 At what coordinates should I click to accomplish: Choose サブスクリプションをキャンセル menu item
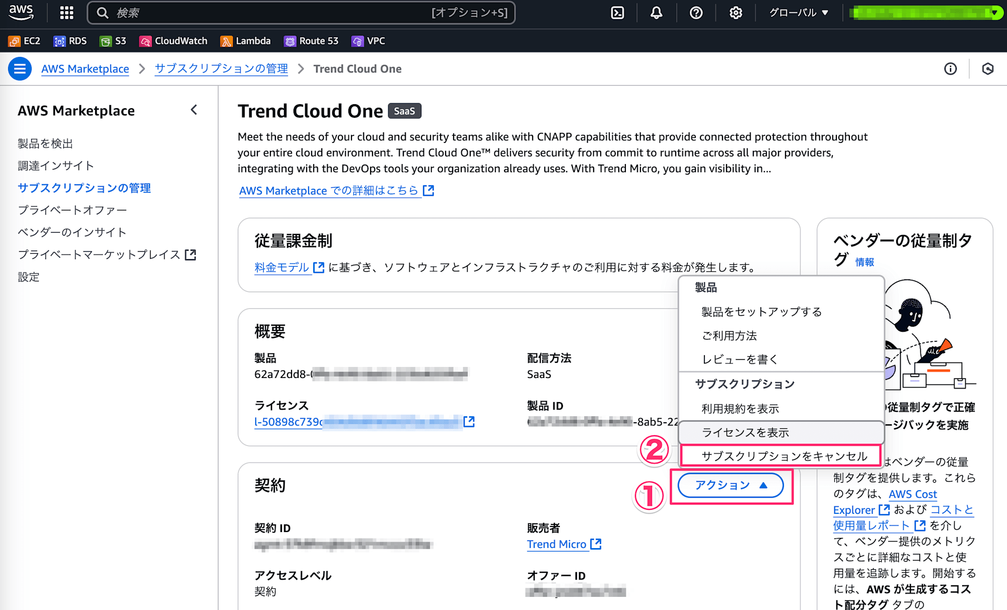(x=781, y=456)
